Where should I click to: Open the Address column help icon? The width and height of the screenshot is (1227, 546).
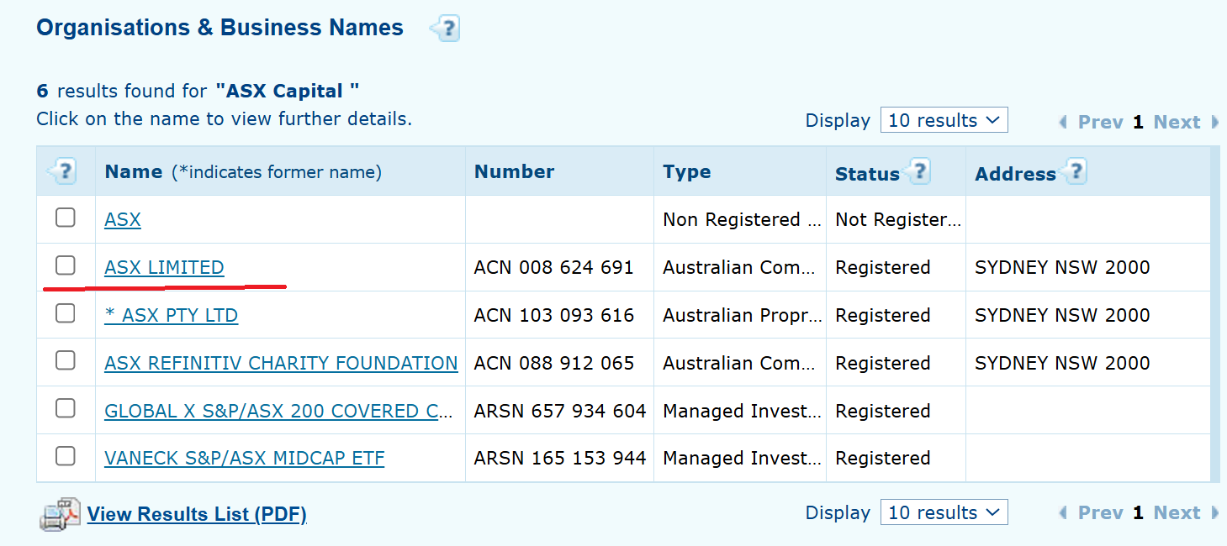click(x=1074, y=172)
